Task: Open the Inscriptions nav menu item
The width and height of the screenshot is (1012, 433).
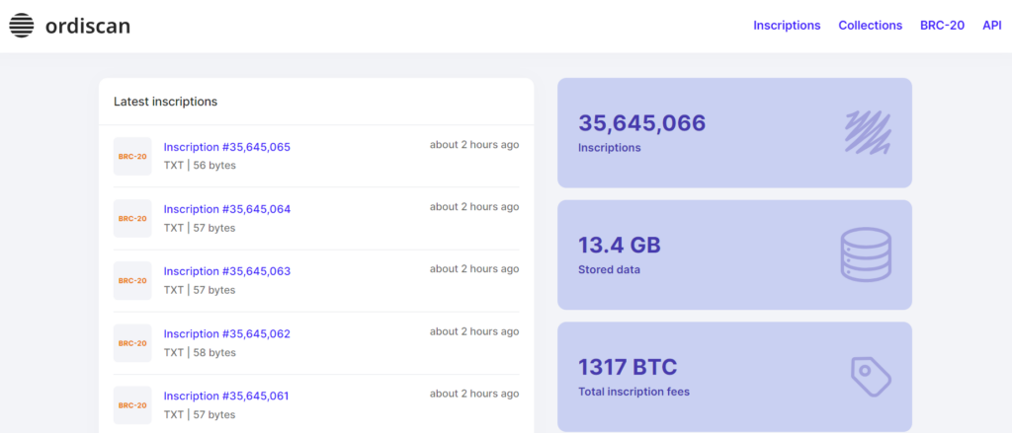Action: pyautogui.click(x=787, y=26)
